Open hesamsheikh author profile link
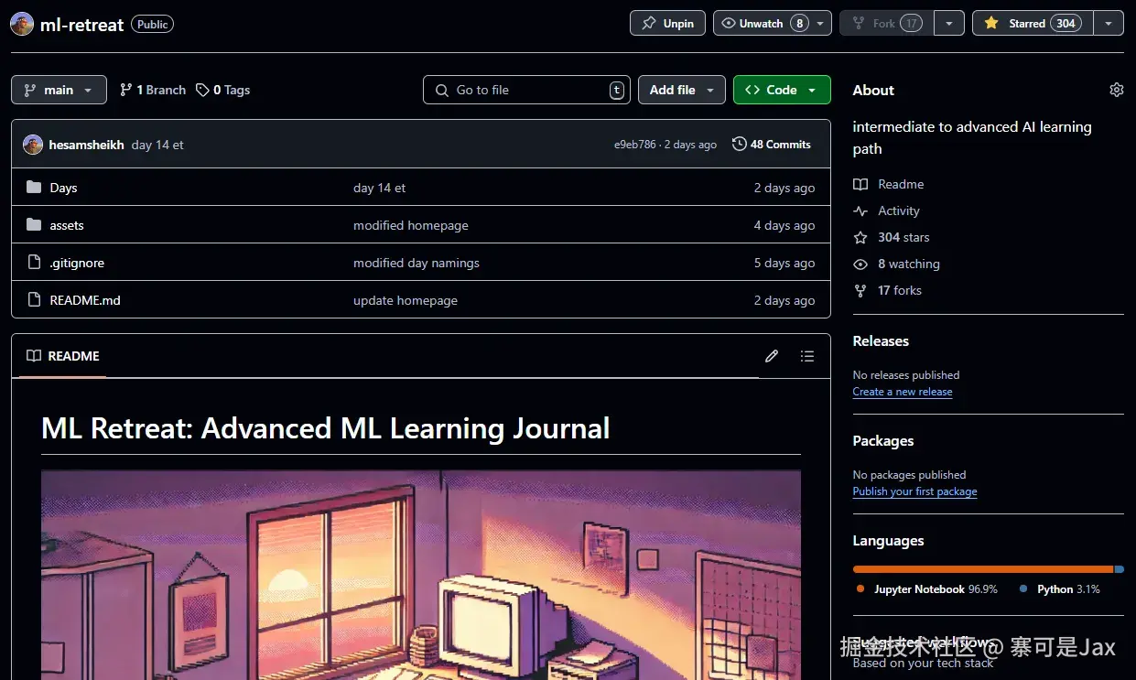The height and width of the screenshot is (680, 1136). click(86, 145)
